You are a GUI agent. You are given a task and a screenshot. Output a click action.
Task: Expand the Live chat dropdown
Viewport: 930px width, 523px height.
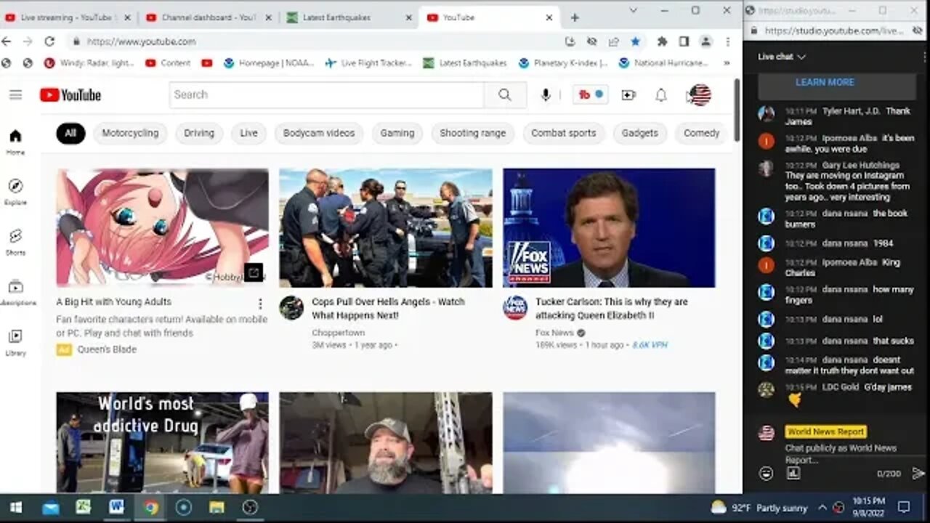click(x=782, y=57)
